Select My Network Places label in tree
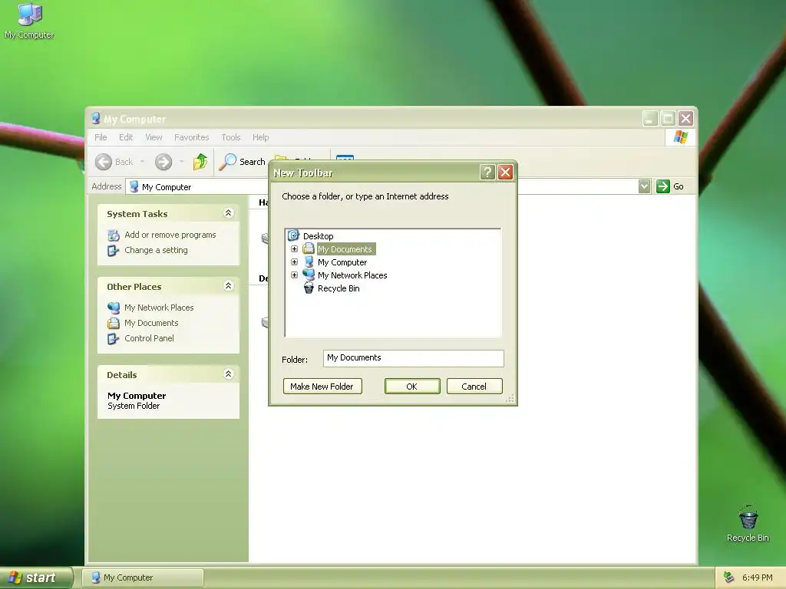This screenshot has height=589, width=786. (352, 275)
